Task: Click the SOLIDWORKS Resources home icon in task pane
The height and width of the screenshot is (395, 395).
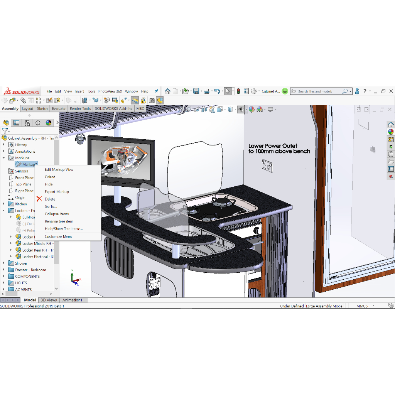Action: tap(391, 124)
